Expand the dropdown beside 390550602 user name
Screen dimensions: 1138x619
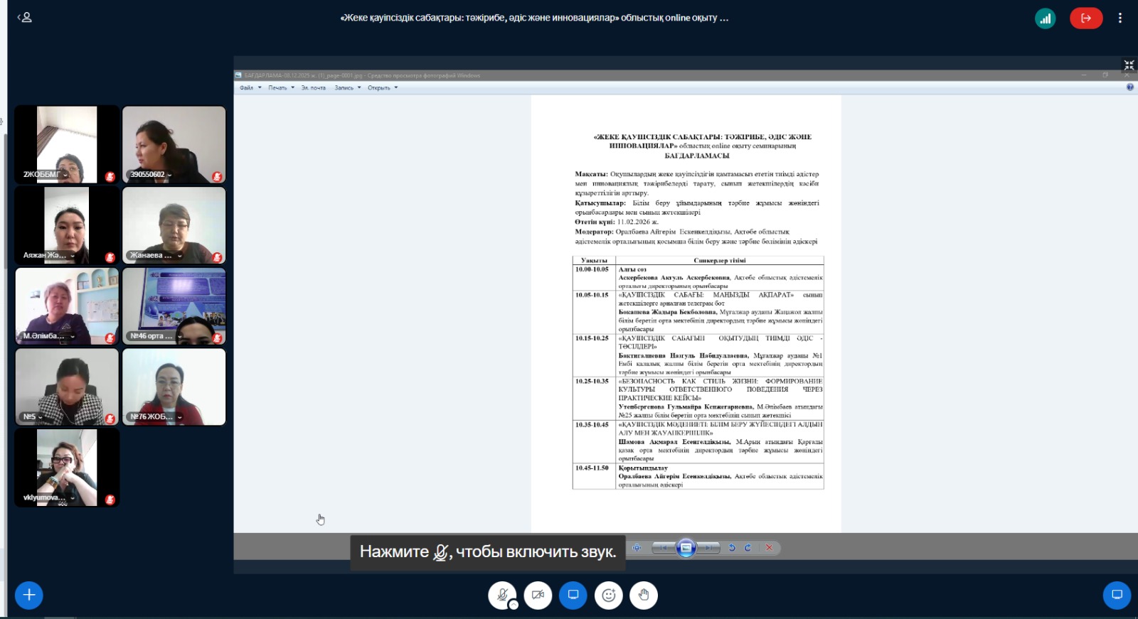pos(169,175)
